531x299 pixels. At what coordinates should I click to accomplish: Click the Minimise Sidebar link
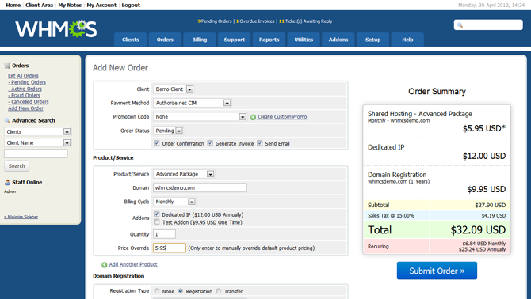tap(21, 217)
